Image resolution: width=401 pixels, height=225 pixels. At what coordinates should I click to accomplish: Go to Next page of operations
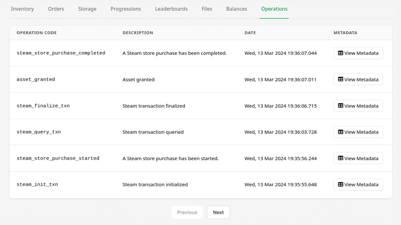[x=219, y=212]
